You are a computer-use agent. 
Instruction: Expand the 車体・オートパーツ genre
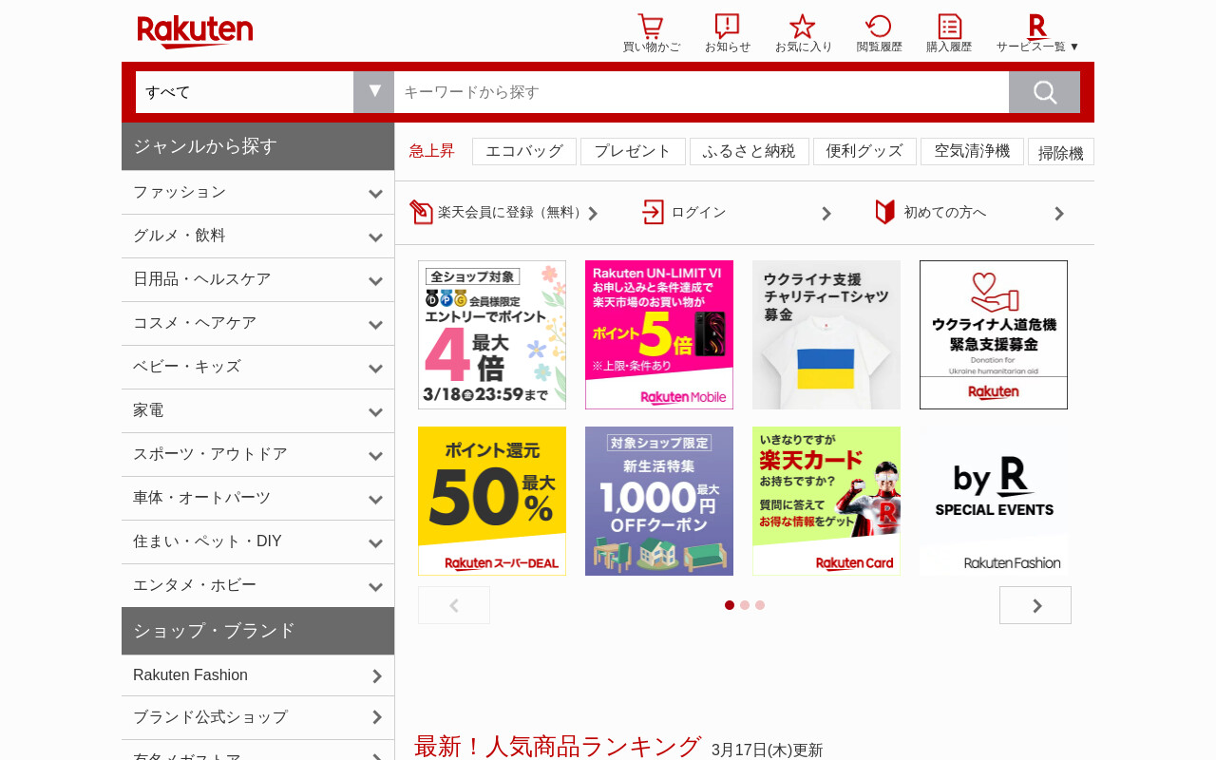point(257,499)
